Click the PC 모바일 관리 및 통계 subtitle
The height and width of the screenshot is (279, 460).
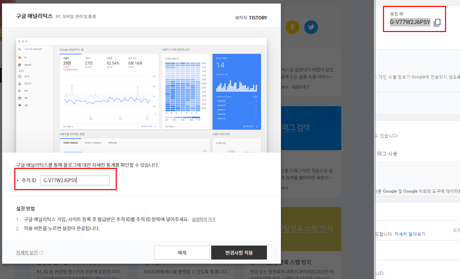click(x=76, y=16)
